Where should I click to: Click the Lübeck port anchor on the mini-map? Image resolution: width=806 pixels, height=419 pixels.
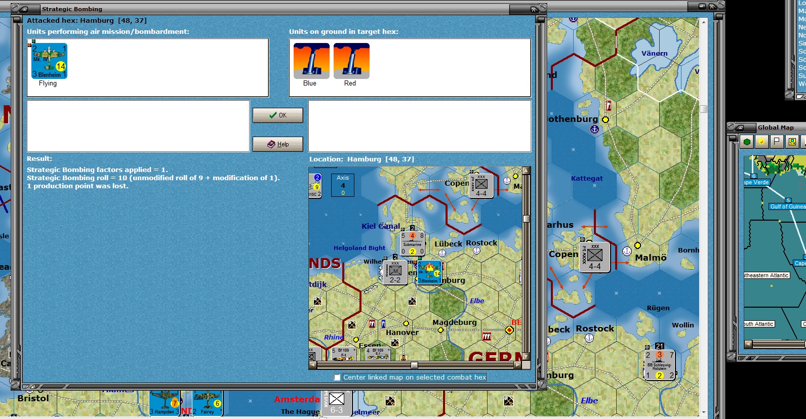coord(442,253)
